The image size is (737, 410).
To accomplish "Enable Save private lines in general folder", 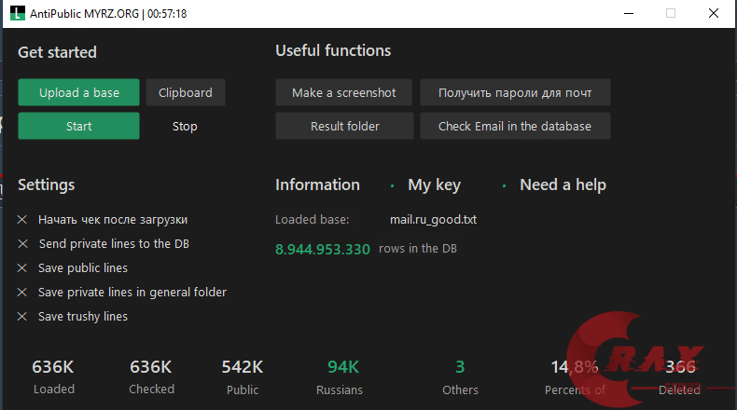I will coord(22,293).
